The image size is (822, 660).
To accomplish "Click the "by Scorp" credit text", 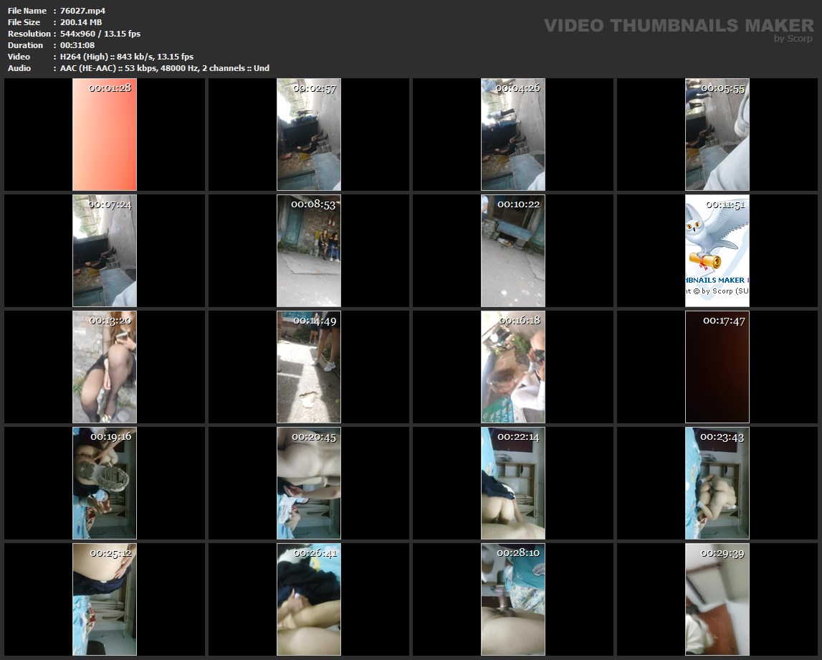I will tap(793, 39).
